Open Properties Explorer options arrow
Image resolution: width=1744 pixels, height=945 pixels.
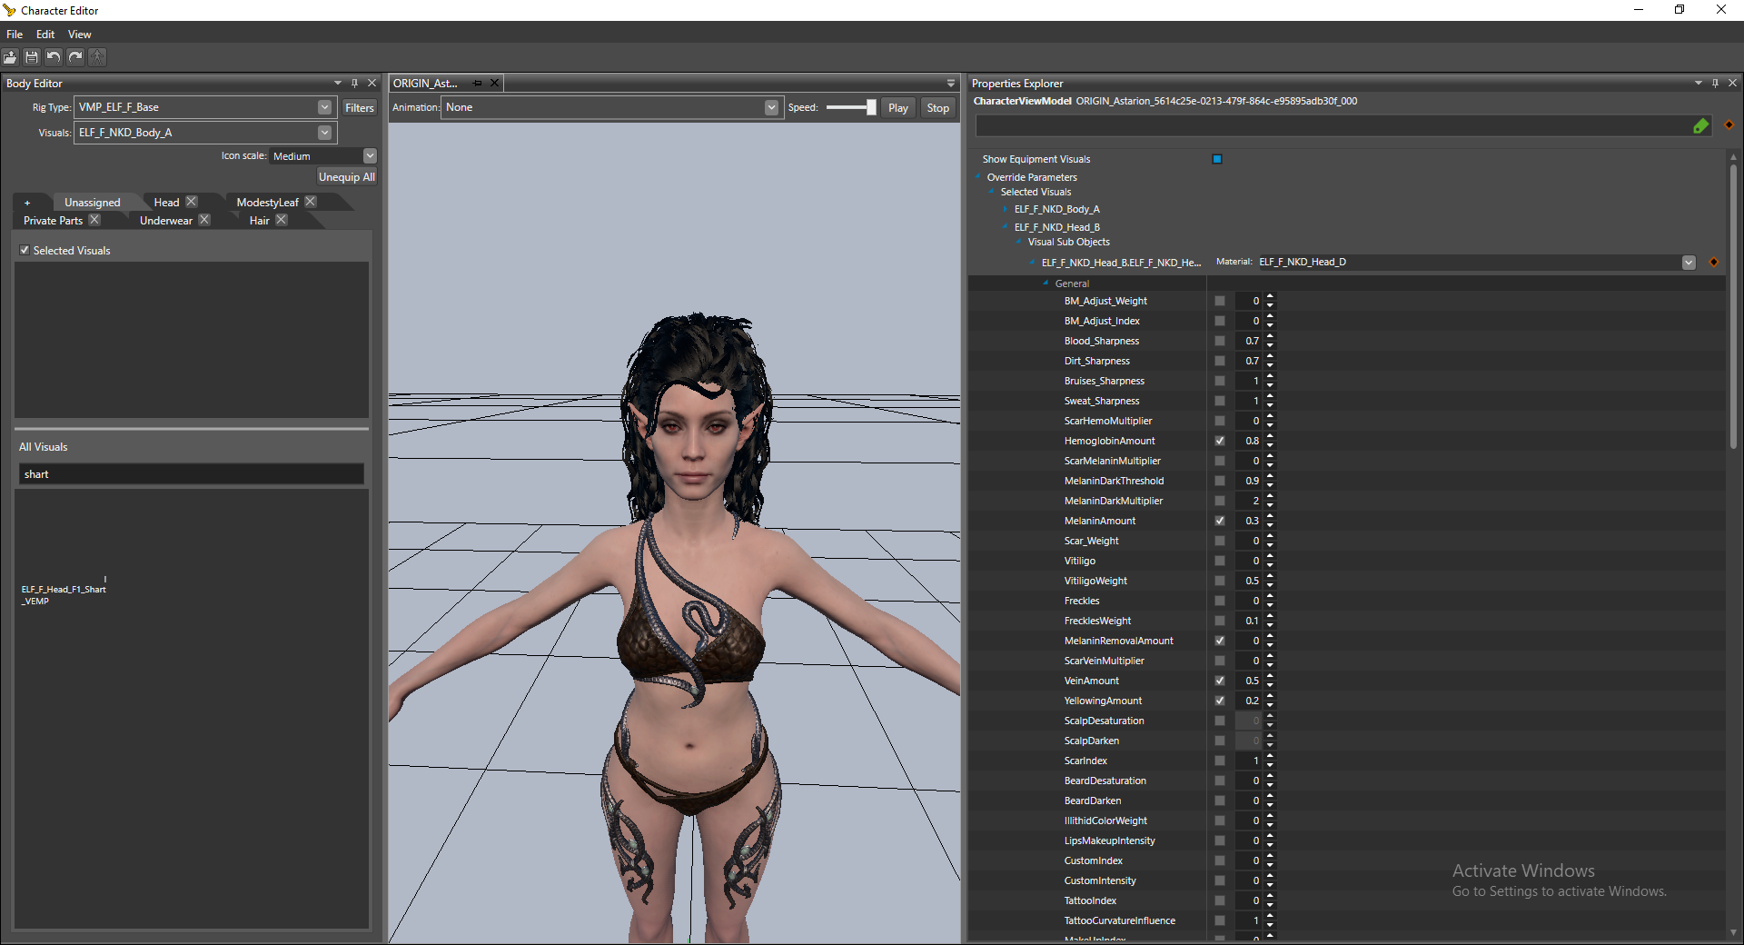click(1699, 83)
